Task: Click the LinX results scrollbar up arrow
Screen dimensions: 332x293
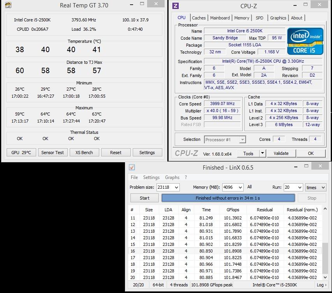Action: point(325,209)
